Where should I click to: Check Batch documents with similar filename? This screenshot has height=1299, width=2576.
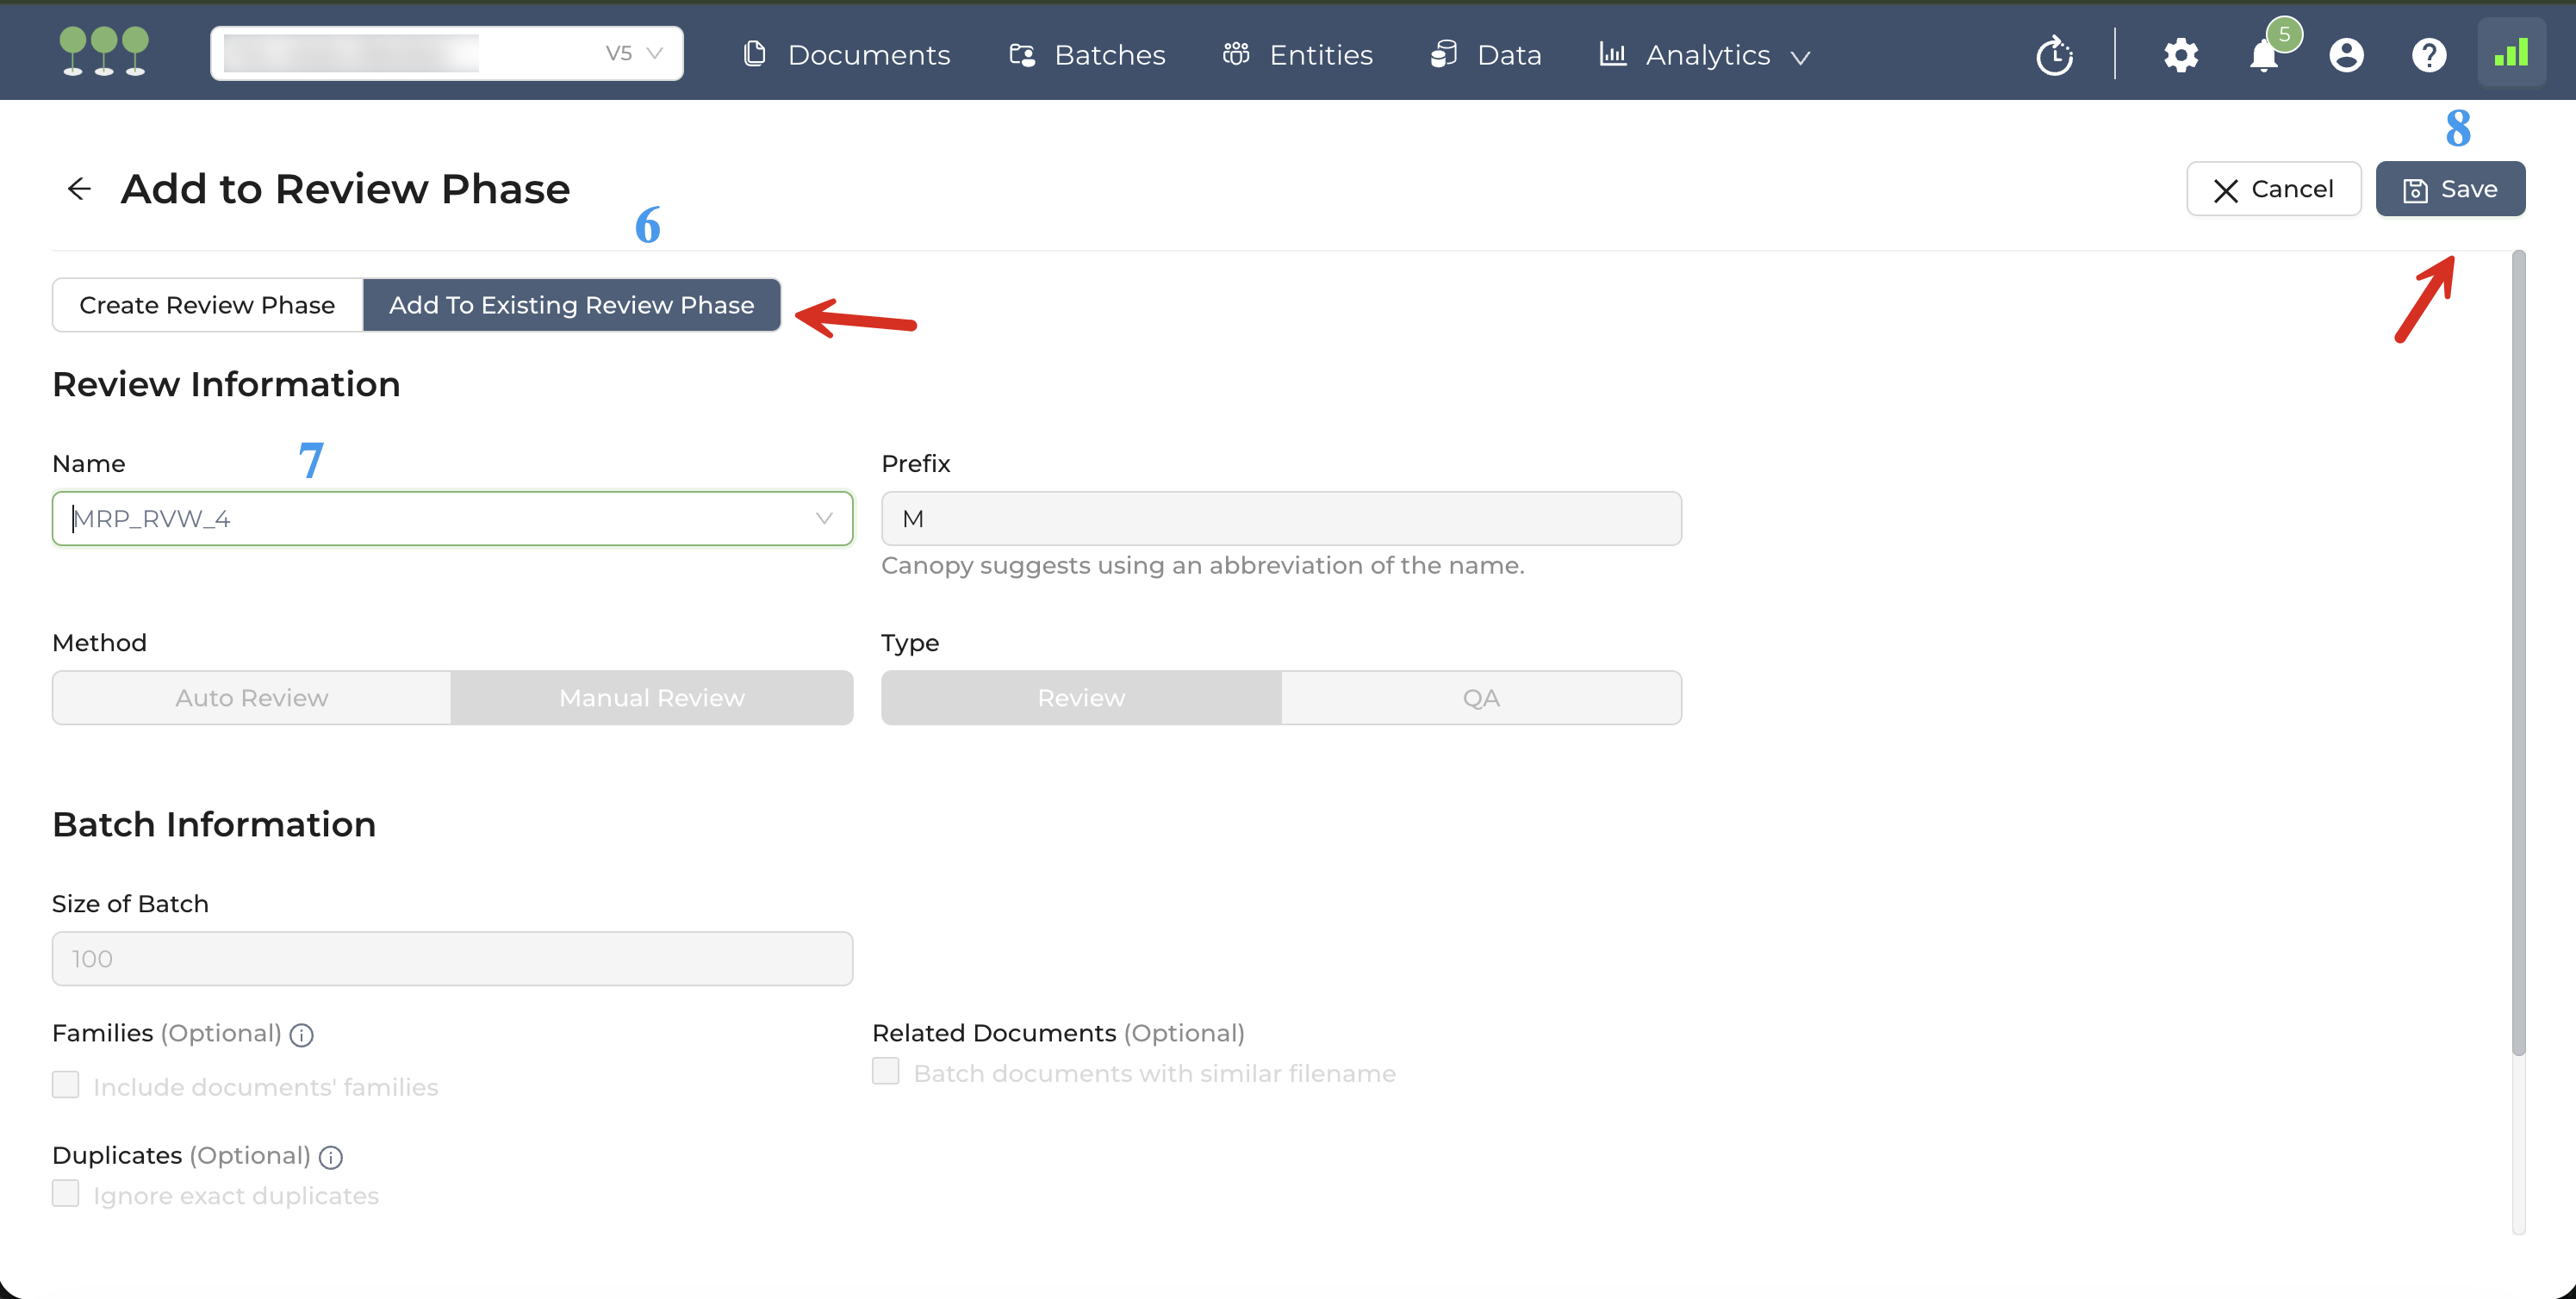coord(885,1071)
